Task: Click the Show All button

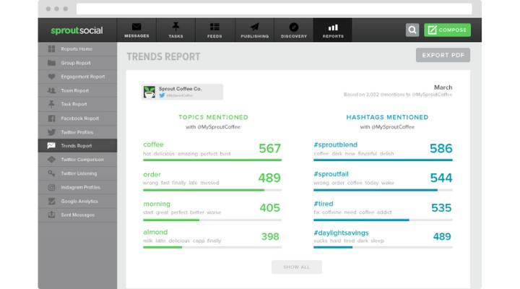Action: (297, 267)
